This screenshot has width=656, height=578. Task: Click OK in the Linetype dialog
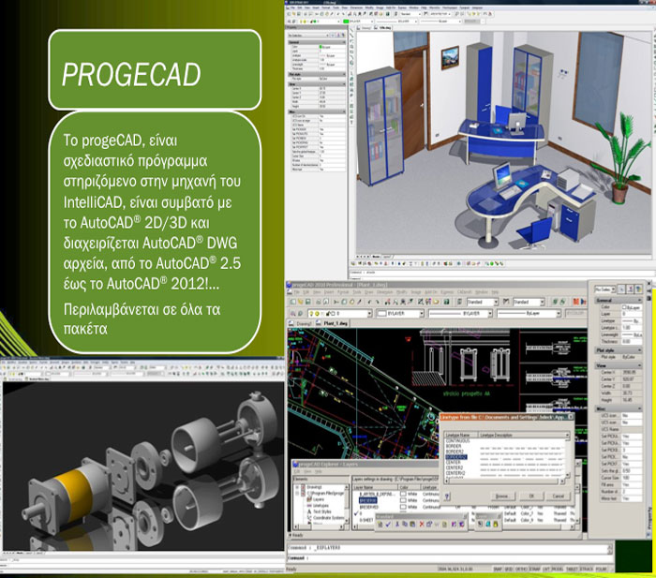(x=531, y=496)
